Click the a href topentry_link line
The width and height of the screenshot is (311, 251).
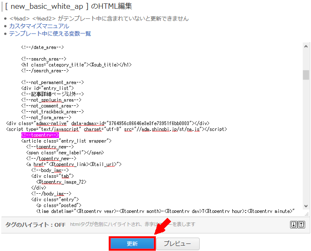pos(74,164)
